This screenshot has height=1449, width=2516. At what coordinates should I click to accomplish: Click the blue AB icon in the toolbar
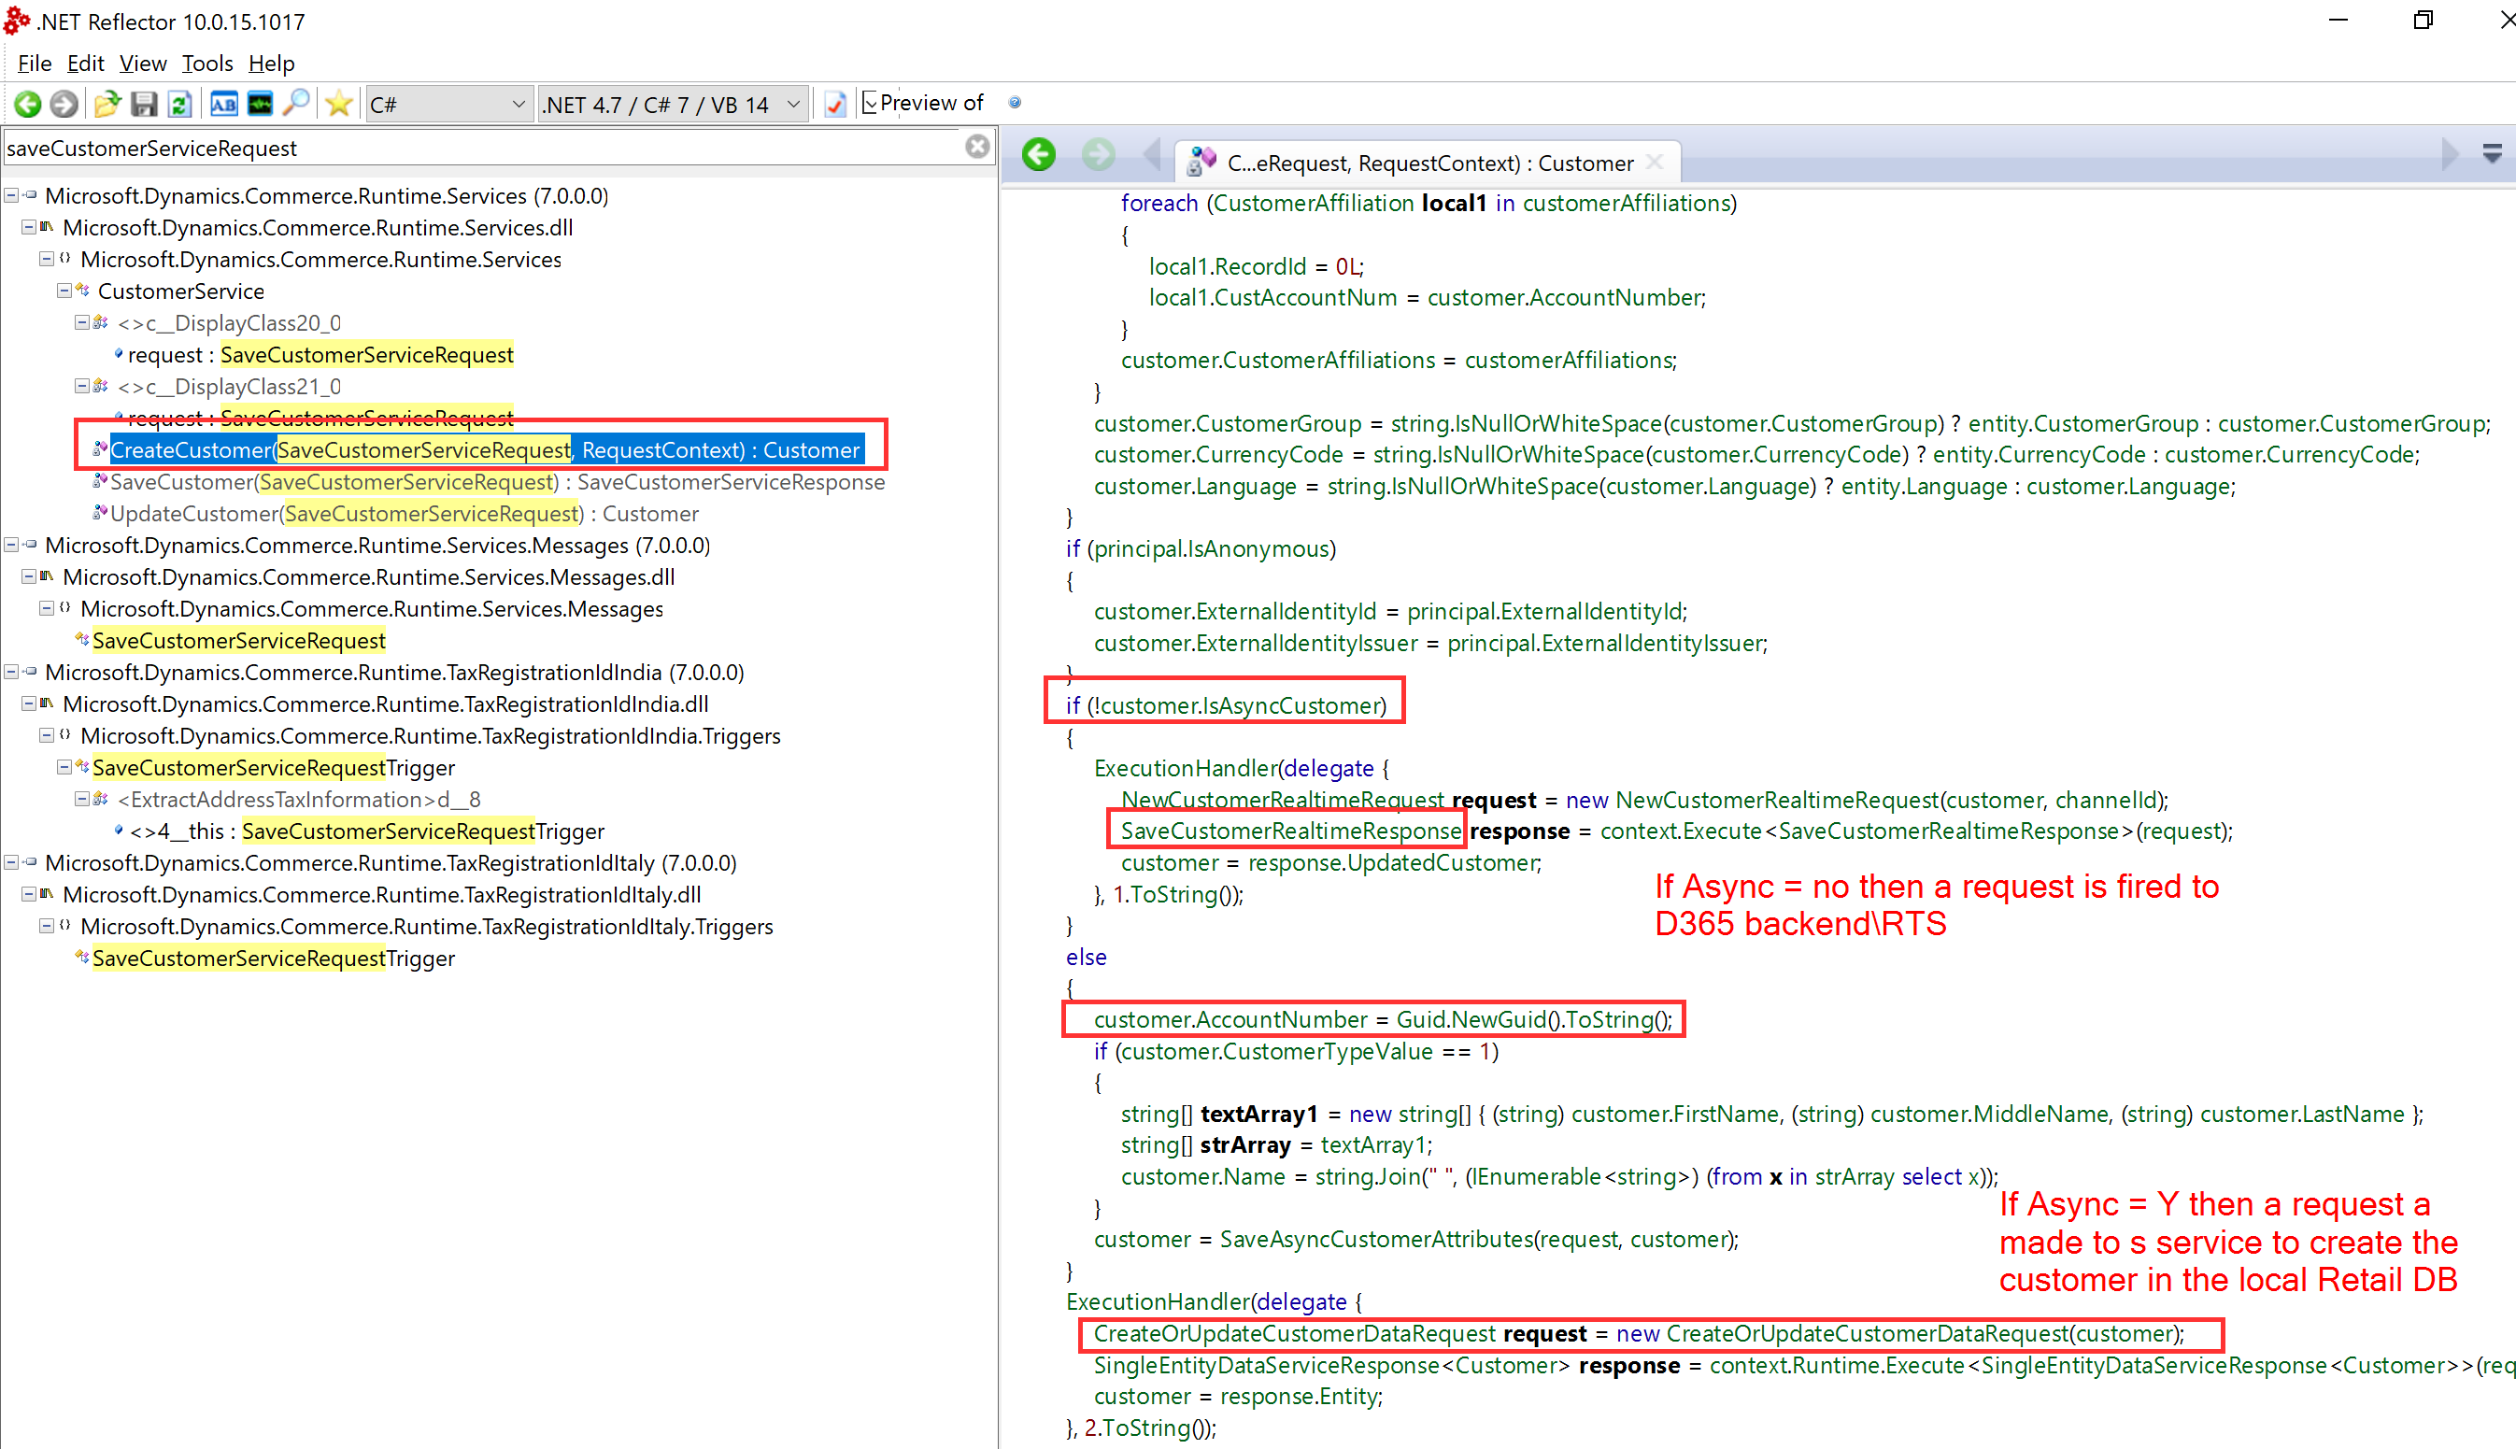click(x=224, y=104)
